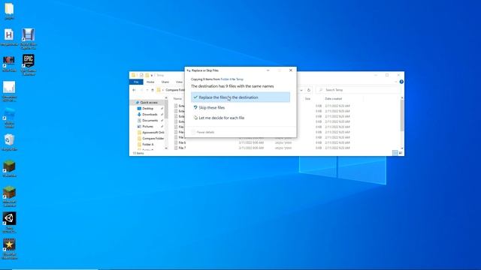
Task: Select the Epic Games Launcher desktop icon
Action: (29, 64)
